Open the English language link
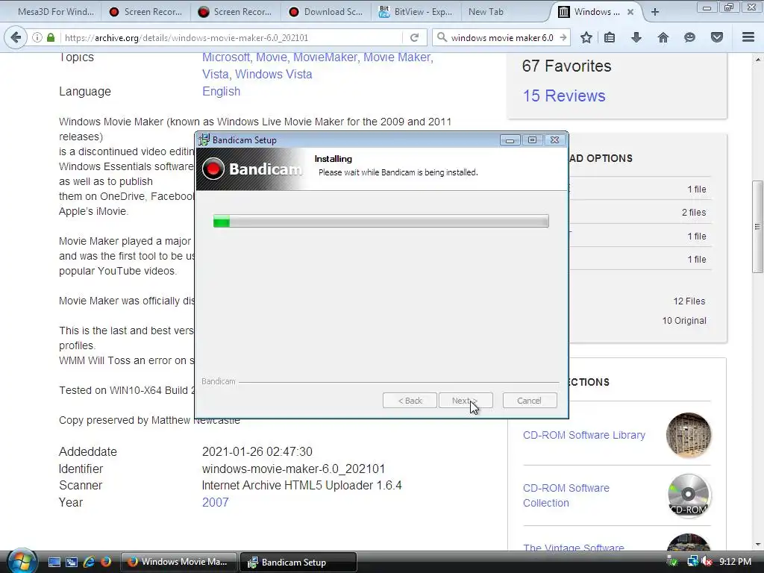The height and width of the screenshot is (573, 764). click(221, 92)
